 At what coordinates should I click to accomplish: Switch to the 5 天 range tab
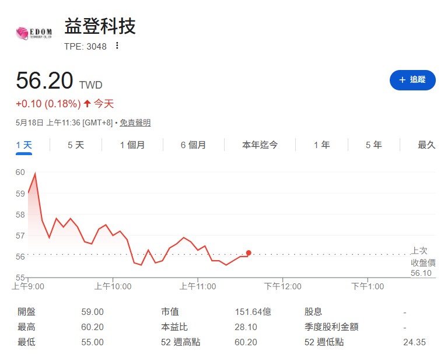76,145
